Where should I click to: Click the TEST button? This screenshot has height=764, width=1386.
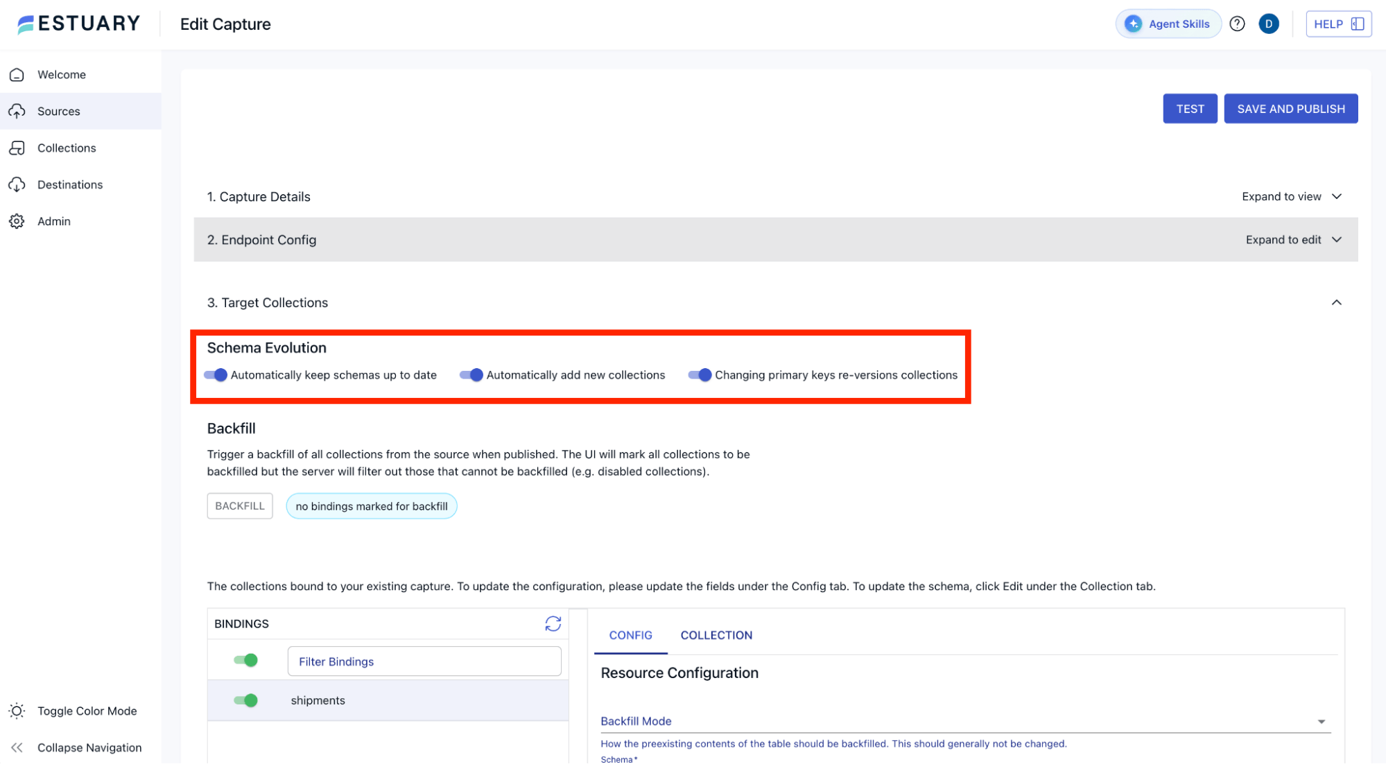[x=1190, y=109]
